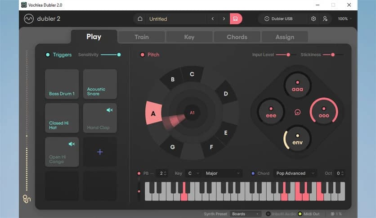376x218 pixels.
Task: Trigger the Acoustic Snare pad
Action: coord(100,84)
